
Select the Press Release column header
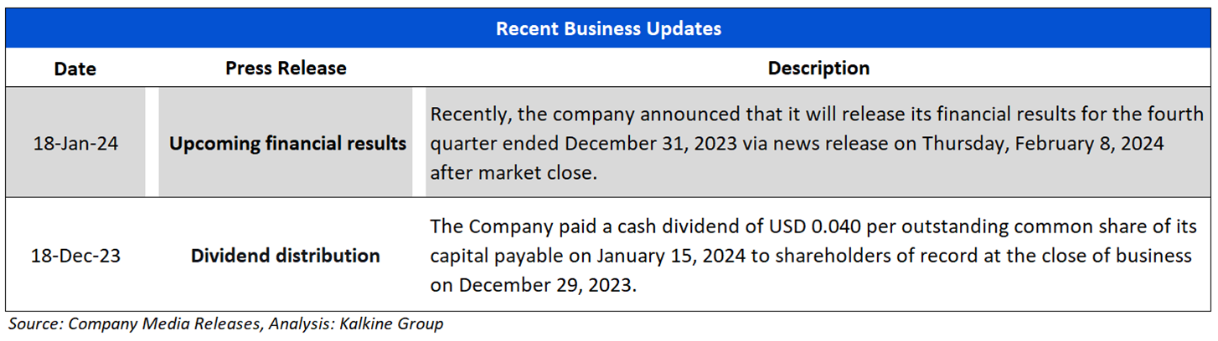286,68
